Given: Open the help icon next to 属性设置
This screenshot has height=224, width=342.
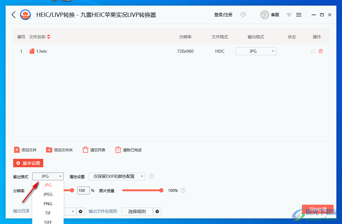Looking at the screenshot, I should [152, 176].
